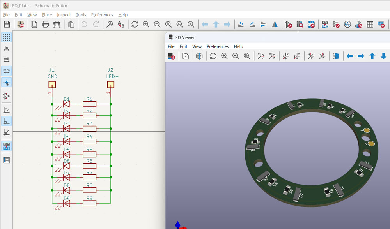Switch units to millimeters
Viewport: 390px width, 229px height.
pos(7,71)
